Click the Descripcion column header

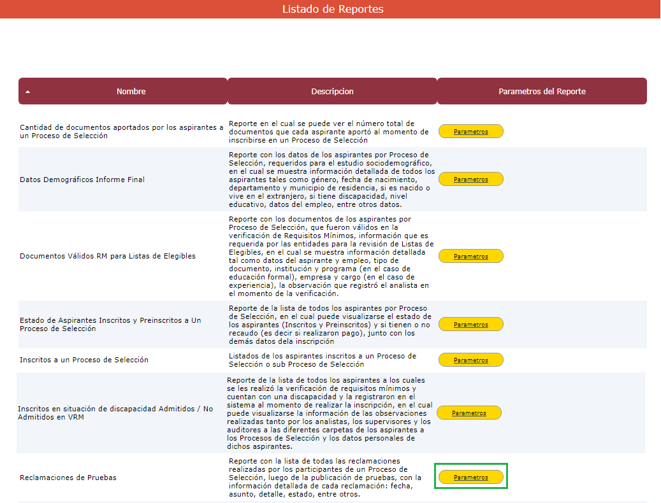(x=332, y=92)
